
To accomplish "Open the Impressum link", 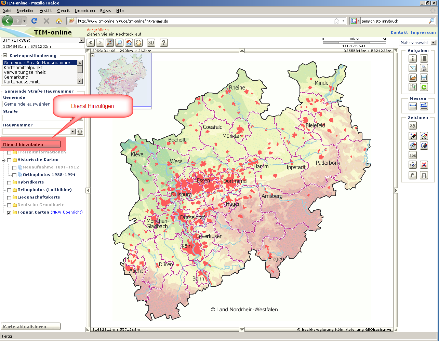I will point(423,32).
